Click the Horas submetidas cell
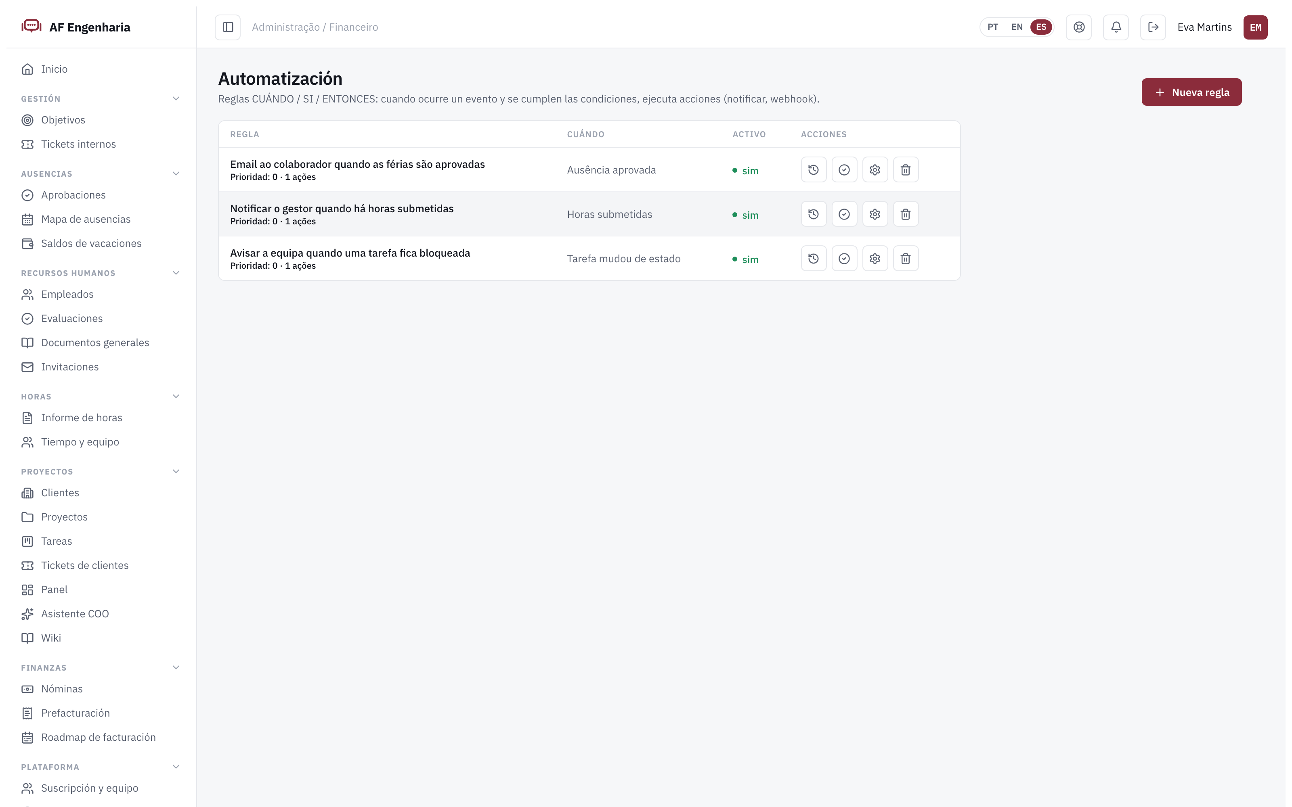This screenshot has height=807, width=1292. pos(609,215)
